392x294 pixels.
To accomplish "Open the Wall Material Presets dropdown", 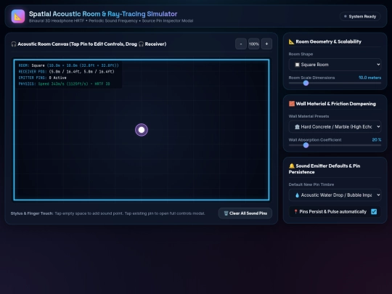I will coord(335,127).
